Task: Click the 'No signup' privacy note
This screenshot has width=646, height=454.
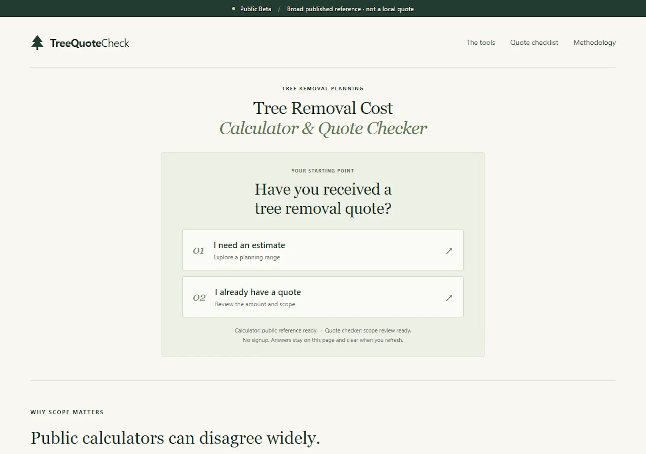Action: [x=323, y=340]
